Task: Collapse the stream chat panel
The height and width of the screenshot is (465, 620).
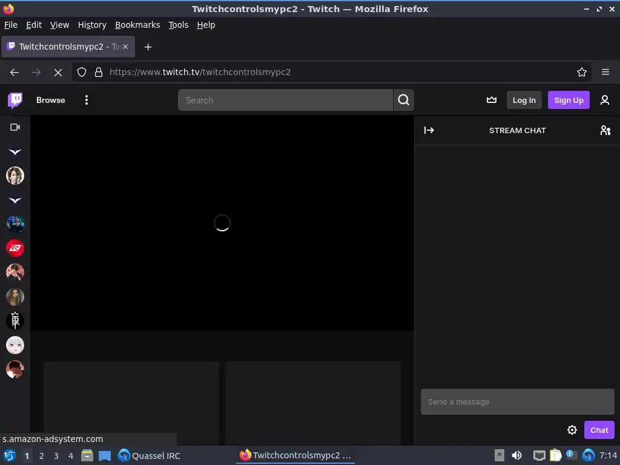Action: (x=429, y=130)
